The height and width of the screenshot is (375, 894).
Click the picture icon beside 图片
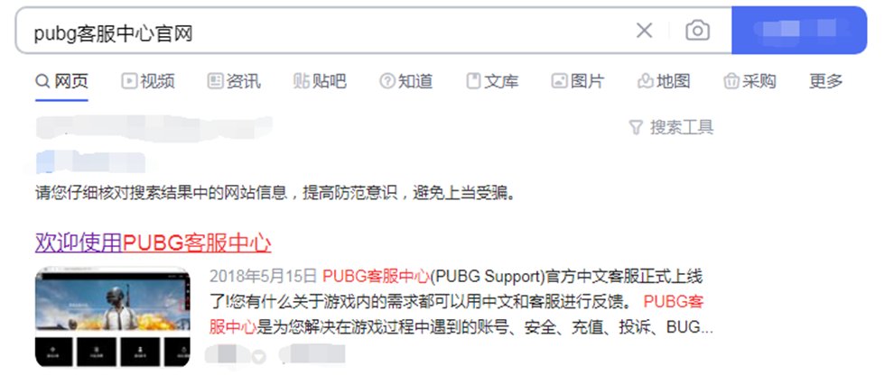[x=559, y=81]
